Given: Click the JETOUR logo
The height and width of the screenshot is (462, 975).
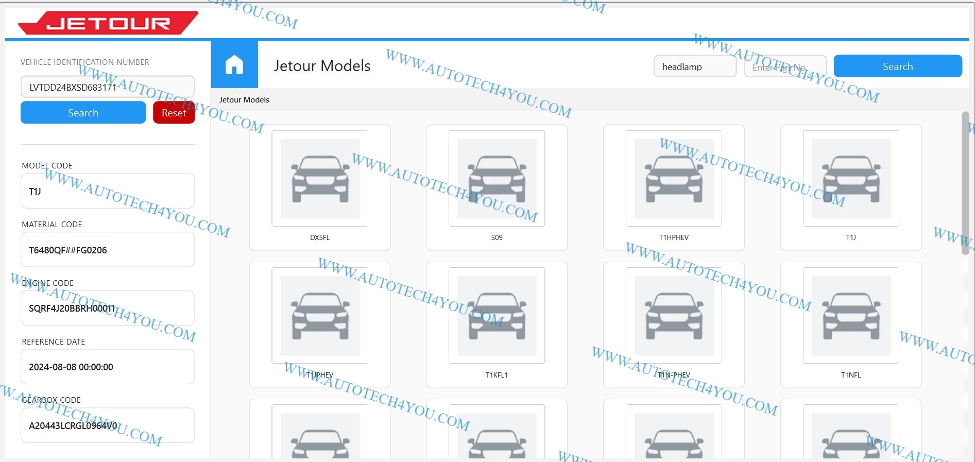Looking at the screenshot, I should tap(108, 23).
